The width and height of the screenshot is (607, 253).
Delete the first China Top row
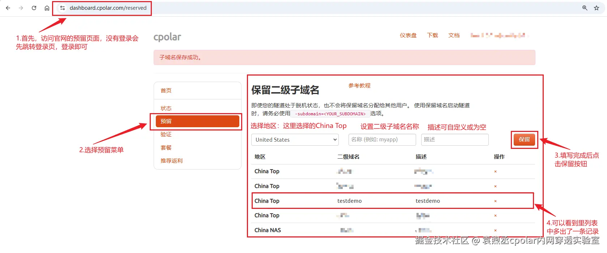pos(495,172)
